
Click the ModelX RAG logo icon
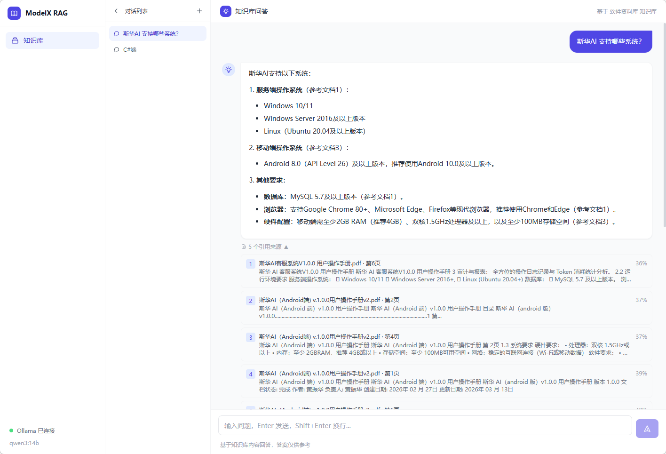click(x=14, y=13)
